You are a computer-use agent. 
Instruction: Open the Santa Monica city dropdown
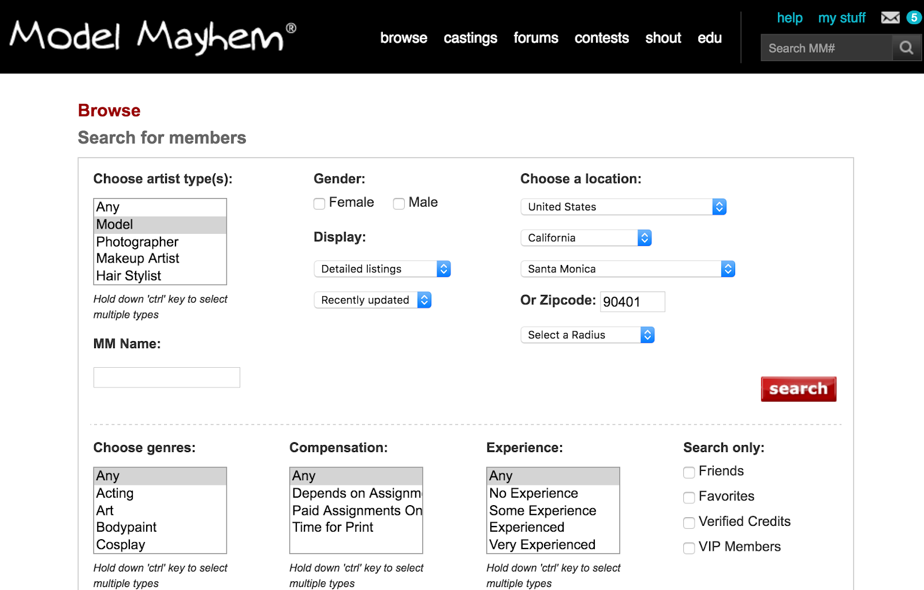coord(628,269)
